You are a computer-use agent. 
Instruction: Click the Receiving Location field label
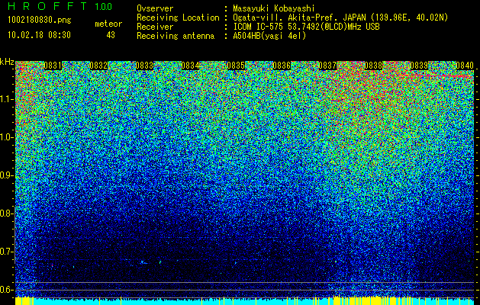pyautogui.click(x=178, y=18)
